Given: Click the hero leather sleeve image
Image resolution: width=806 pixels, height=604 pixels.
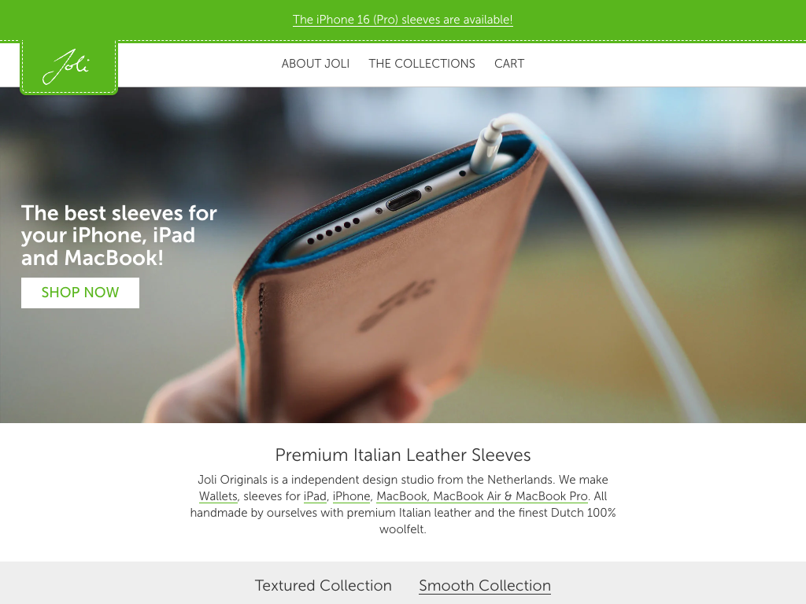Looking at the screenshot, I should pyautogui.click(x=403, y=256).
